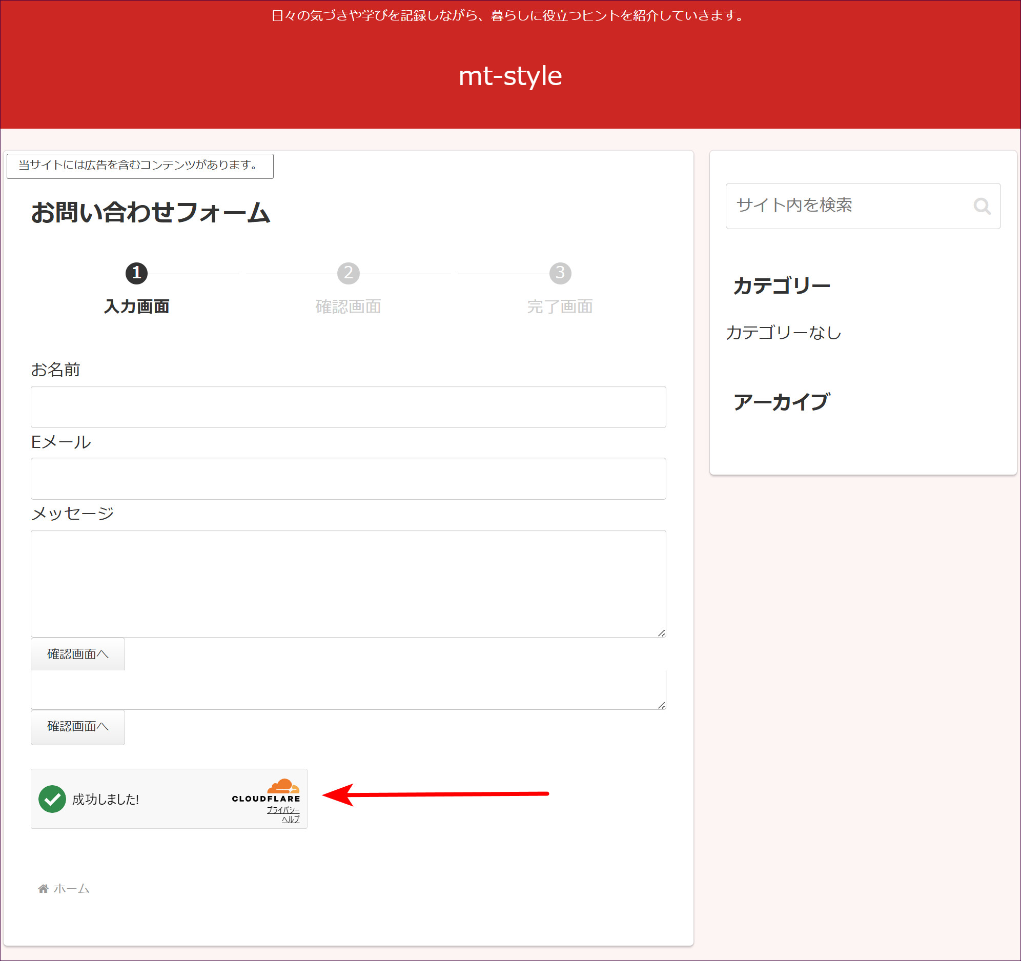Viewport: 1021px width, 961px height.
Task: Click the search magnifier icon
Action: (982, 206)
